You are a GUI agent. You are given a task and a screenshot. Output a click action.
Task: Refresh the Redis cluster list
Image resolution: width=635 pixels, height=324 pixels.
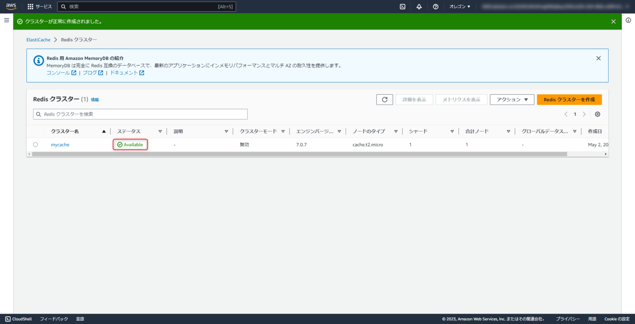pyautogui.click(x=384, y=99)
